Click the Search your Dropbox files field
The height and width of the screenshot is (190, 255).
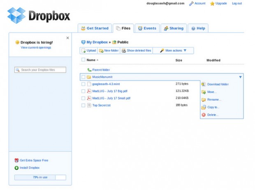(40, 70)
